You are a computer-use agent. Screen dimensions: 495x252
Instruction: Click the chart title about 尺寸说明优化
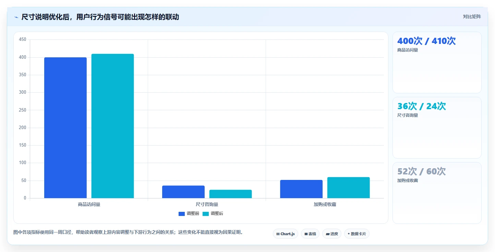pos(100,17)
